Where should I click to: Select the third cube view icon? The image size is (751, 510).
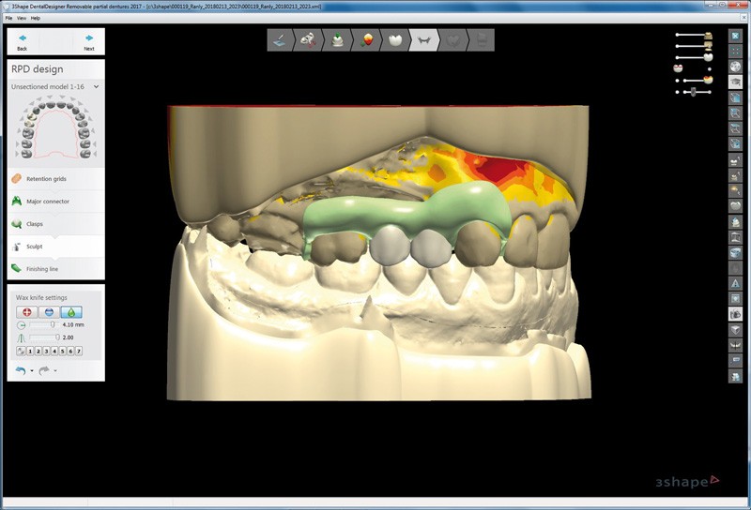[x=735, y=128]
